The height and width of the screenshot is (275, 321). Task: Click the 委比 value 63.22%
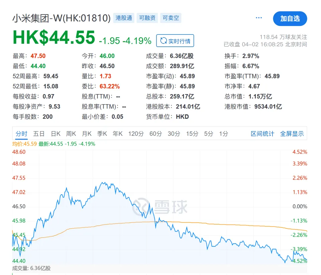click(110, 86)
